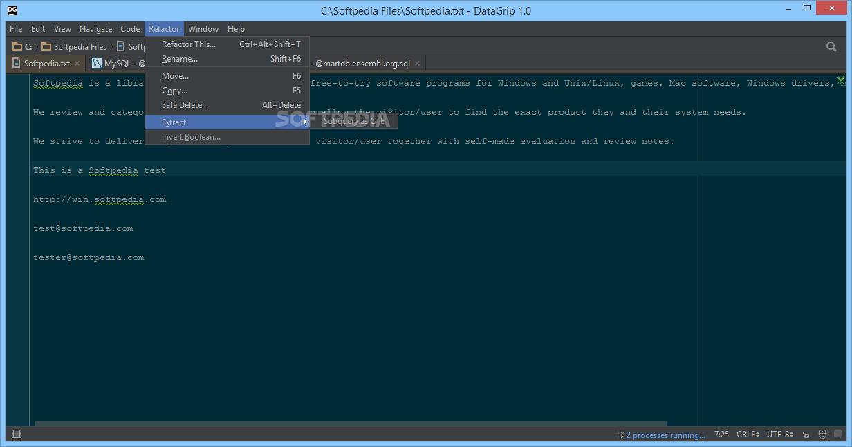Click the MySQL tab's database icon

[x=96, y=64]
